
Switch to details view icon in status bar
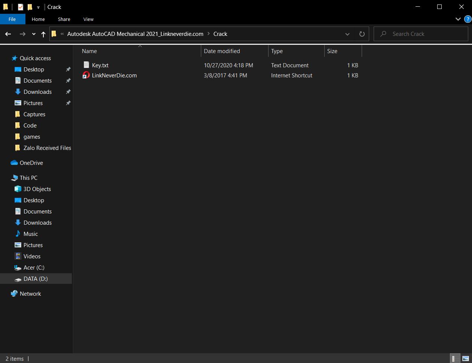[454, 359]
